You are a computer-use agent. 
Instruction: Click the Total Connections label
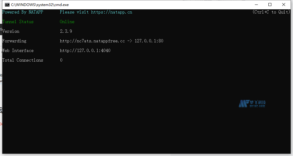[x=23, y=60]
